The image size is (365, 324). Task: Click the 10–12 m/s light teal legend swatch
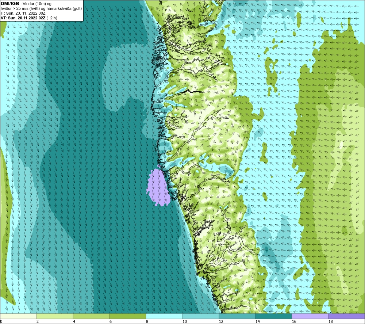201,316
